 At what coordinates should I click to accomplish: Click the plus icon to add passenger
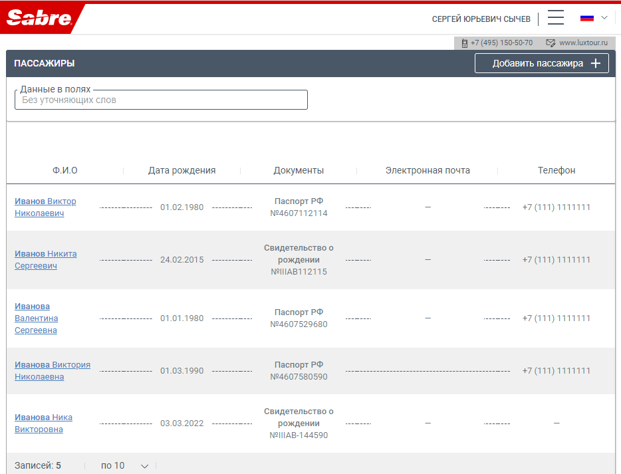(x=596, y=64)
